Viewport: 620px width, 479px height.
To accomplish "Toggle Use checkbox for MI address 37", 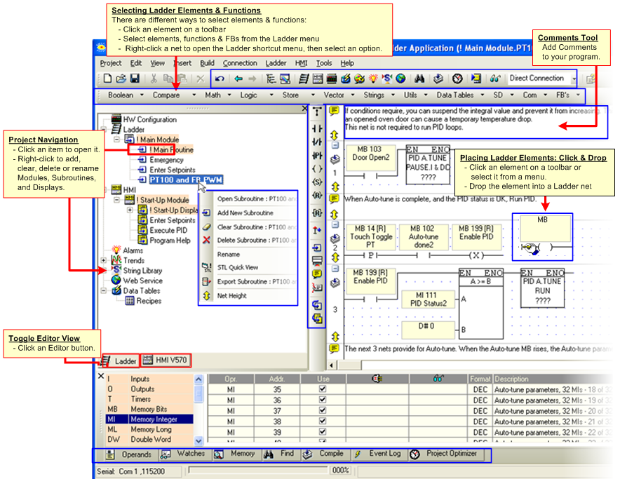I will [322, 410].
